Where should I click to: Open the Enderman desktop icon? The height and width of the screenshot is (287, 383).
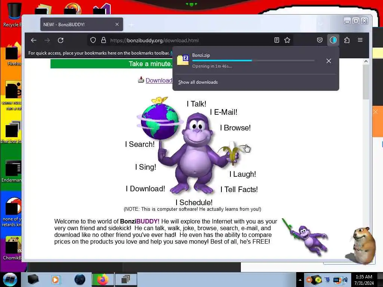12,171
